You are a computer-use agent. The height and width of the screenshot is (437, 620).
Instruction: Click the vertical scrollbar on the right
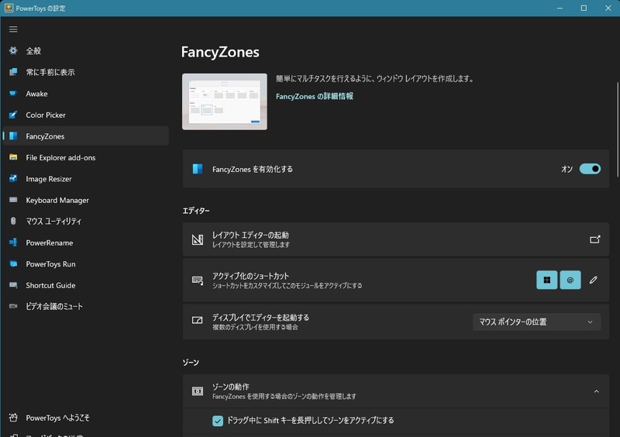pyautogui.click(x=618, y=129)
